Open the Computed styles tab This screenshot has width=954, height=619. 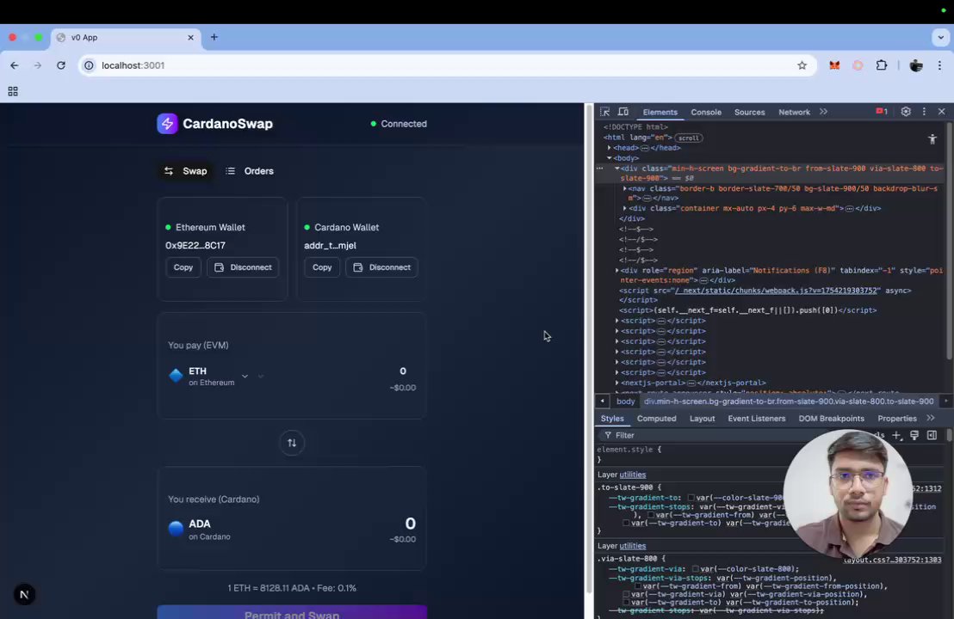(656, 419)
